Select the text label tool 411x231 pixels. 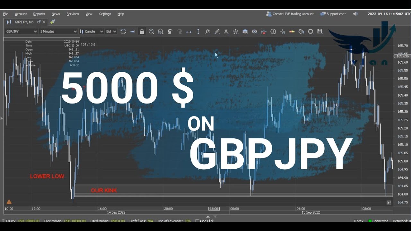tap(226, 31)
